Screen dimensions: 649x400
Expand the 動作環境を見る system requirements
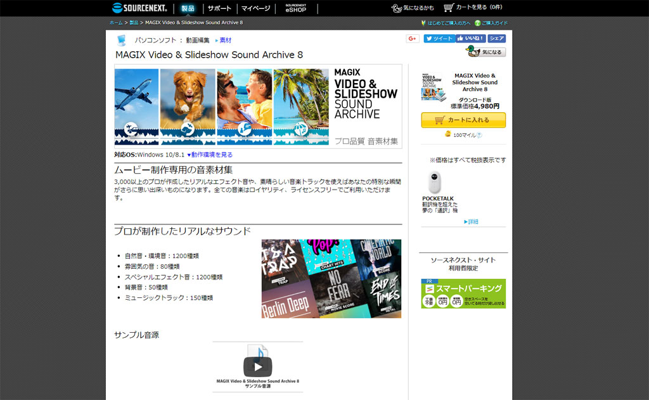[x=210, y=155]
